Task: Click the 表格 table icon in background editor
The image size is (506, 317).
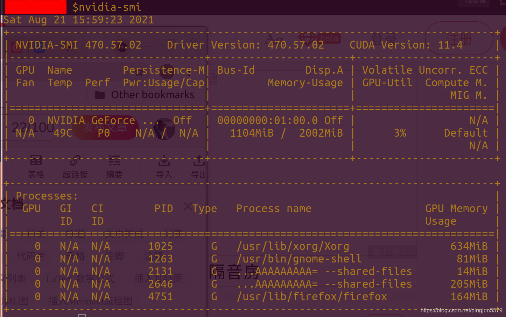Action: (36, 161)
